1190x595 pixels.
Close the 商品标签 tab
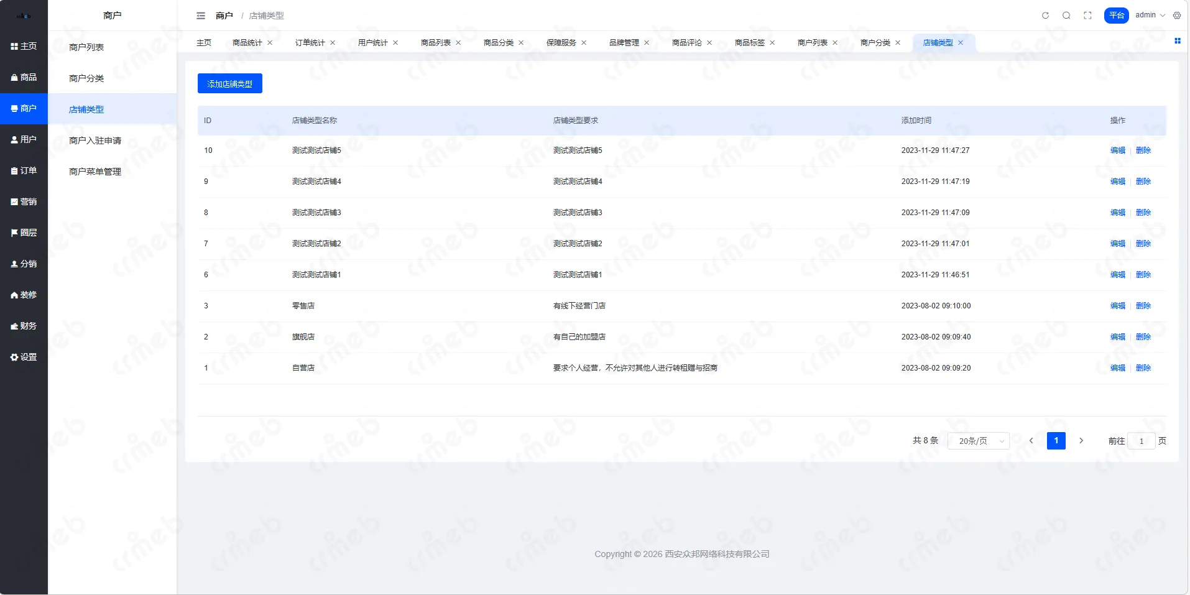(x=772, y=43)
